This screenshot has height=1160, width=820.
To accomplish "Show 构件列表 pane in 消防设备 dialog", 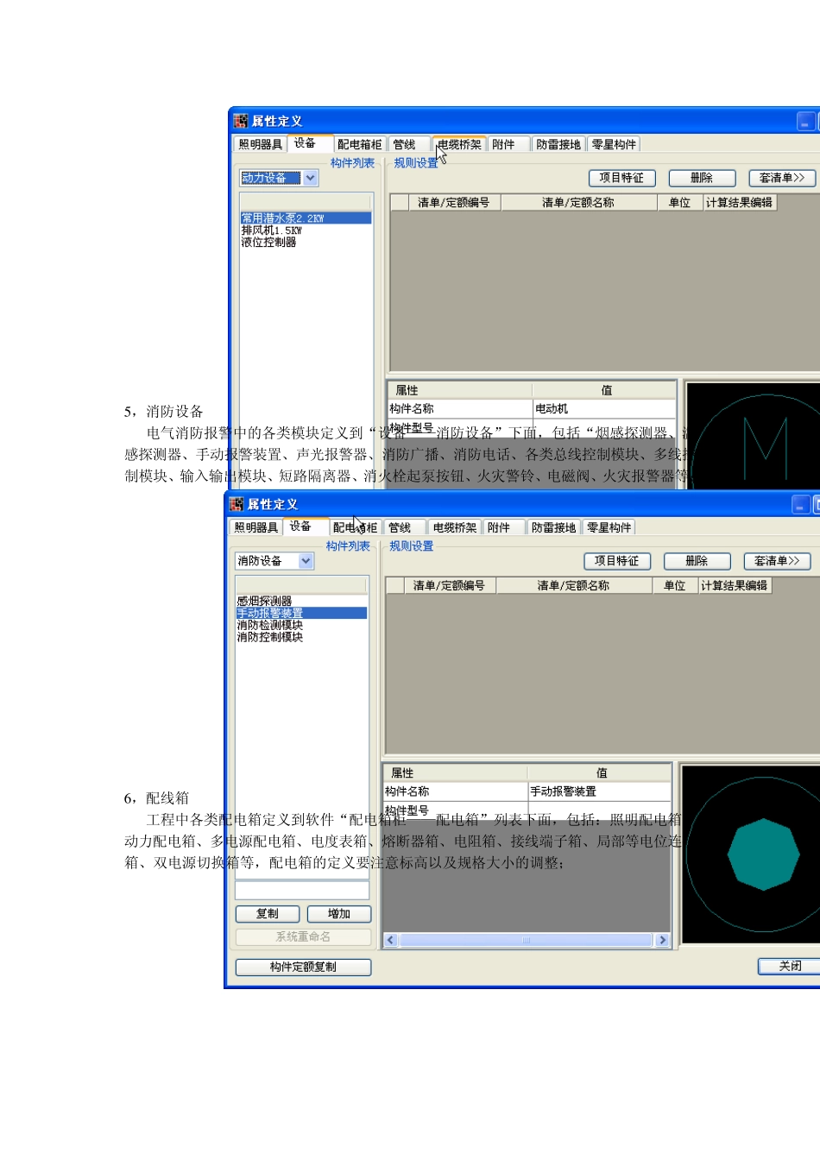I will pyautogui.click(x=348, y=546).
